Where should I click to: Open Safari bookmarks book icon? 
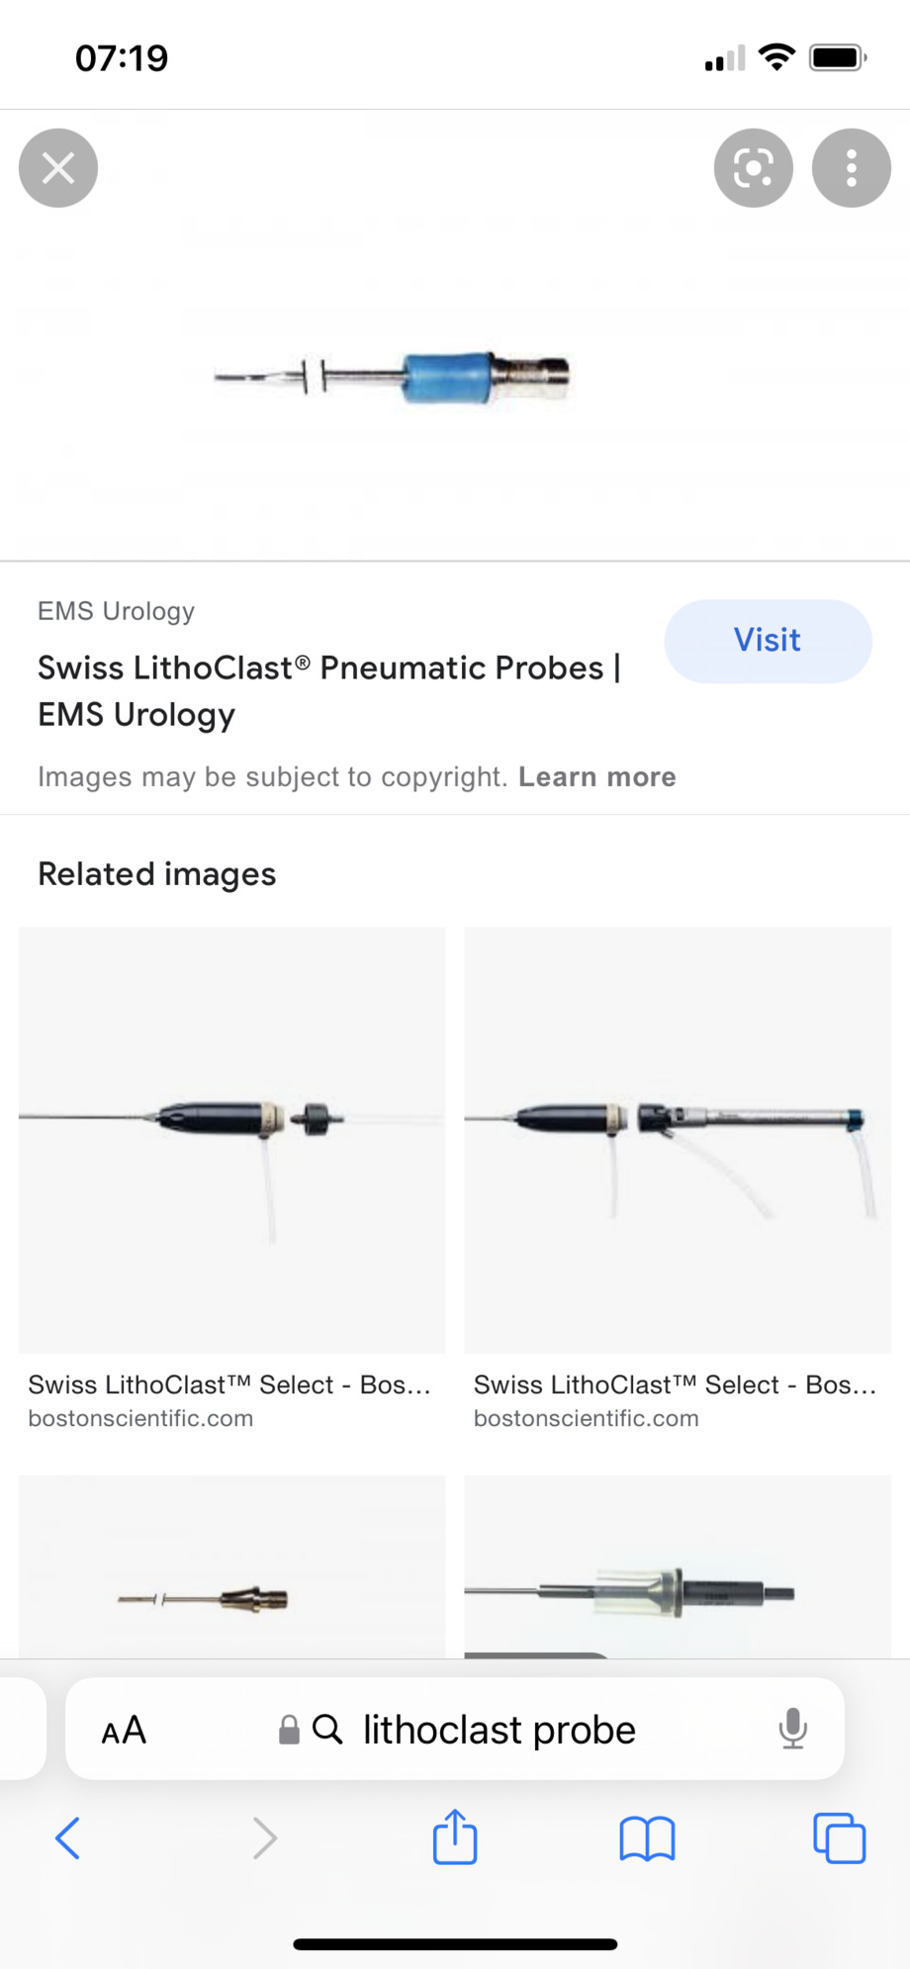(647, 1838)
